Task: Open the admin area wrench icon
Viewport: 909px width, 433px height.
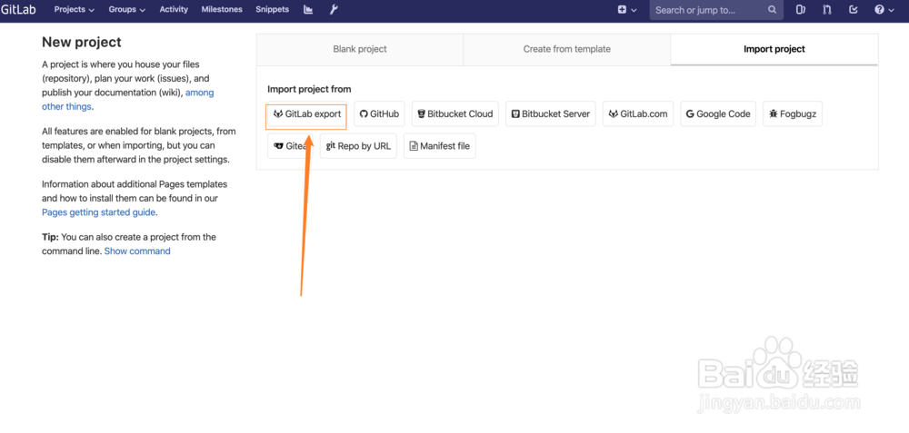Action: 334,10
